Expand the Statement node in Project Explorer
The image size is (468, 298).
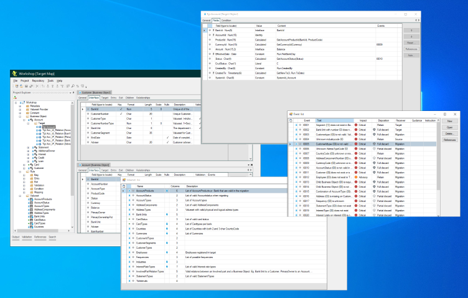pos(29,148)
